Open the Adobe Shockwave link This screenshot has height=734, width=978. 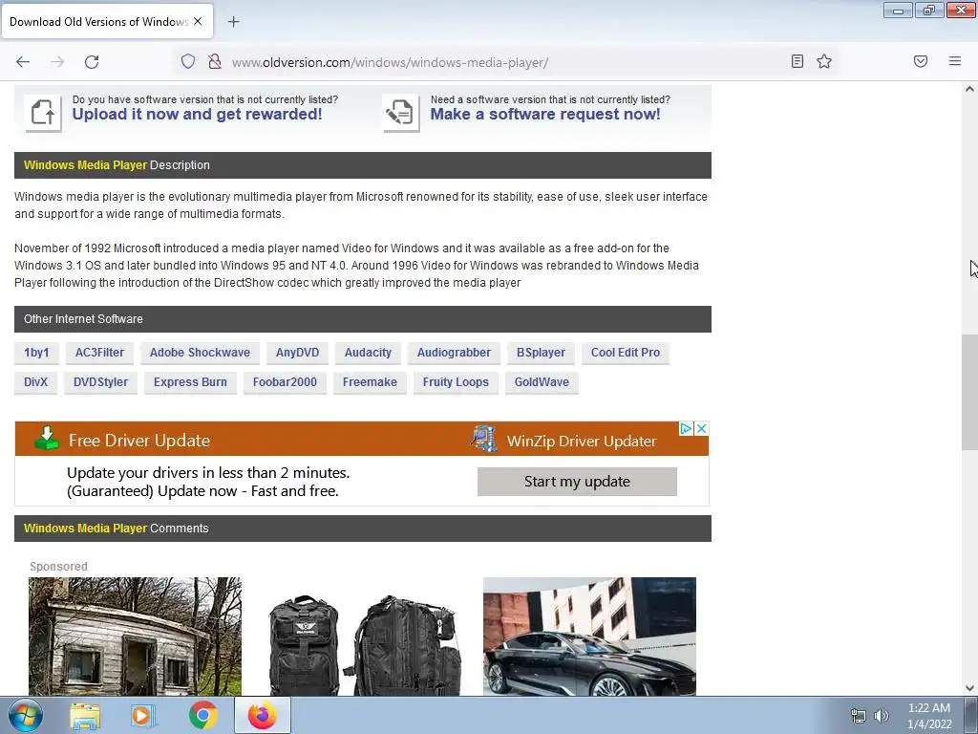click(200, 353)
